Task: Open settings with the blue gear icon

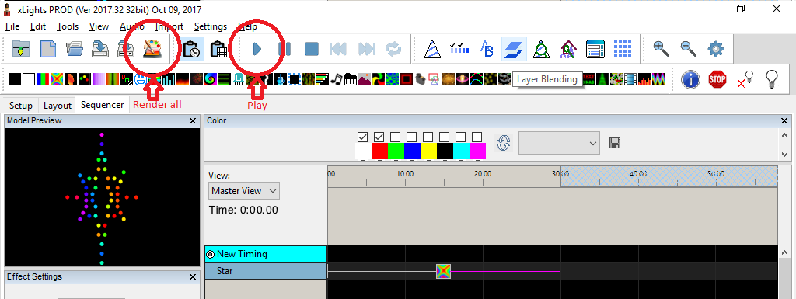Action: (x=715, y=49)
